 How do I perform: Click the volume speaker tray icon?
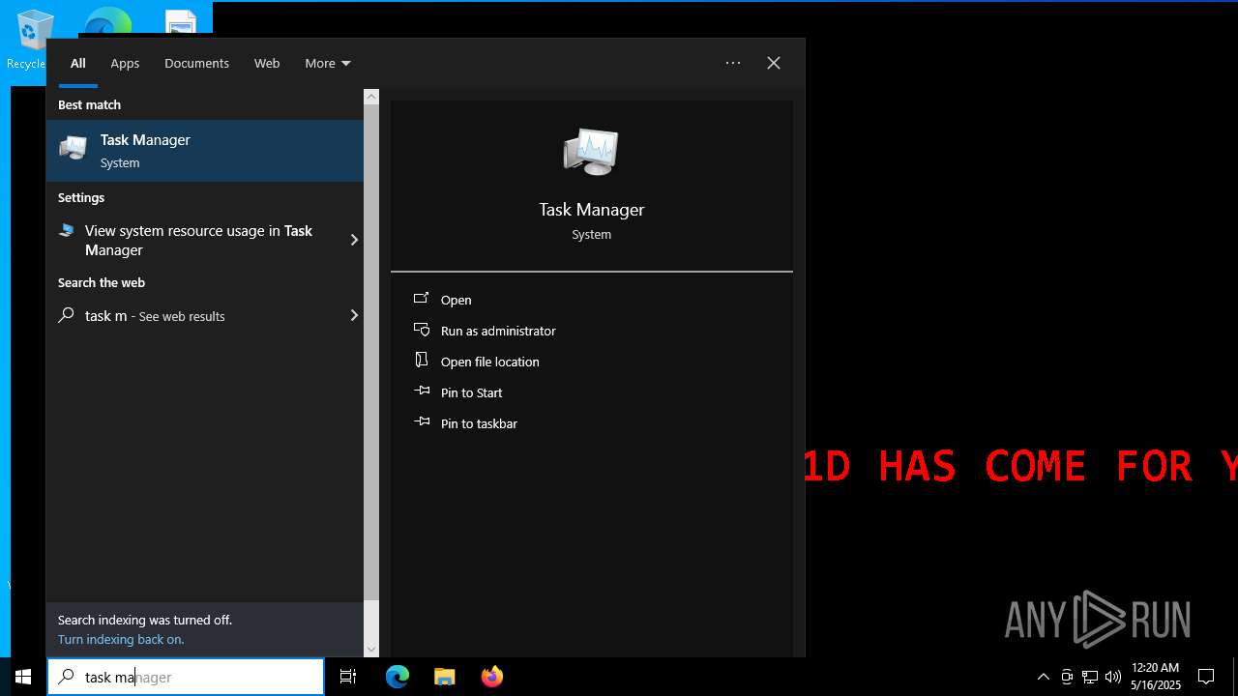click(1113, 677)
